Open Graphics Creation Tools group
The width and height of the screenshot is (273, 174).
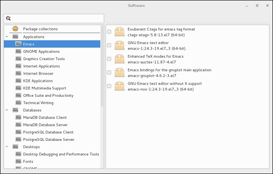pos(44,59)
